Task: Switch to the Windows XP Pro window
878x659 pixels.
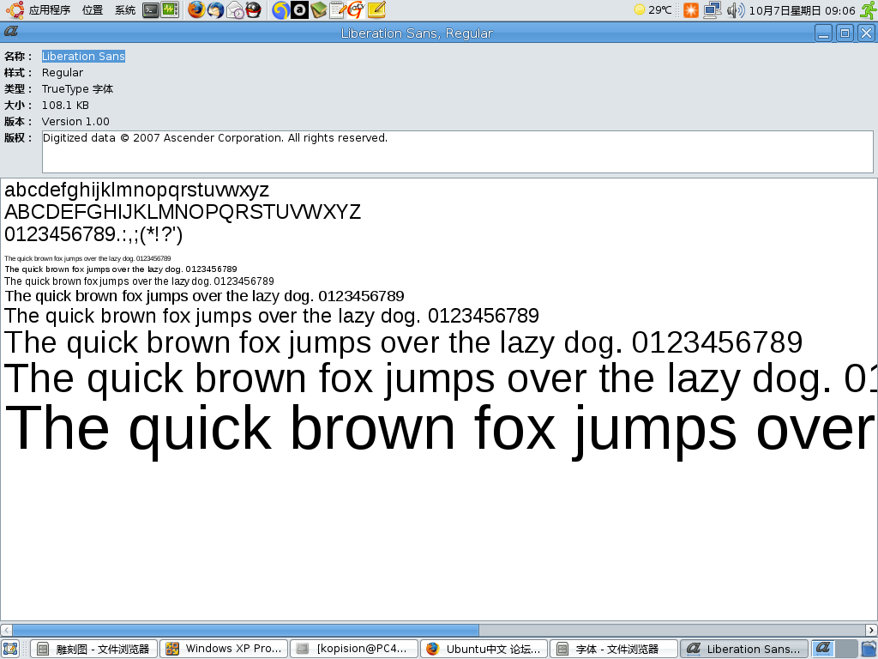Action: coord(224,649)
